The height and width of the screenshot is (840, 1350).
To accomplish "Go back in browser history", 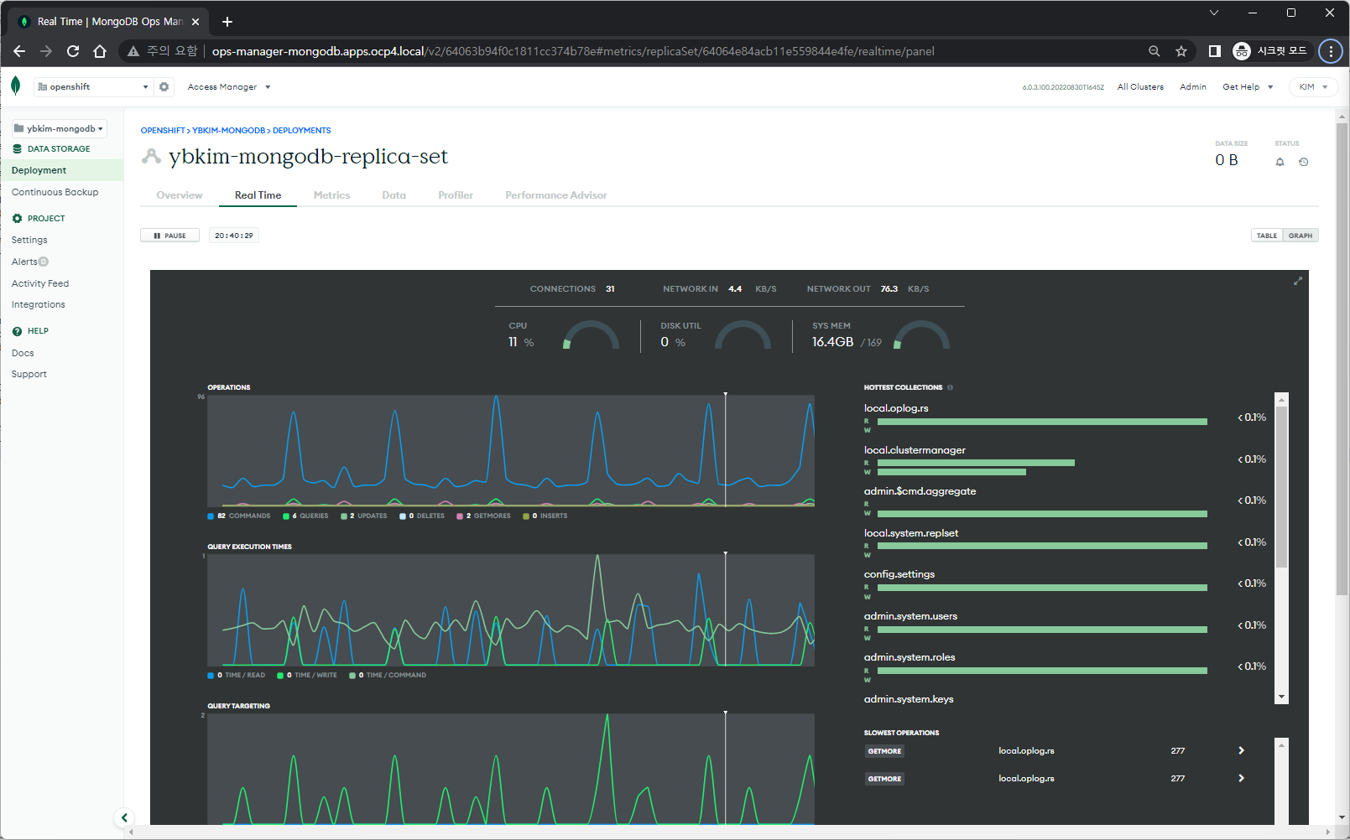I will pos(19,51).
